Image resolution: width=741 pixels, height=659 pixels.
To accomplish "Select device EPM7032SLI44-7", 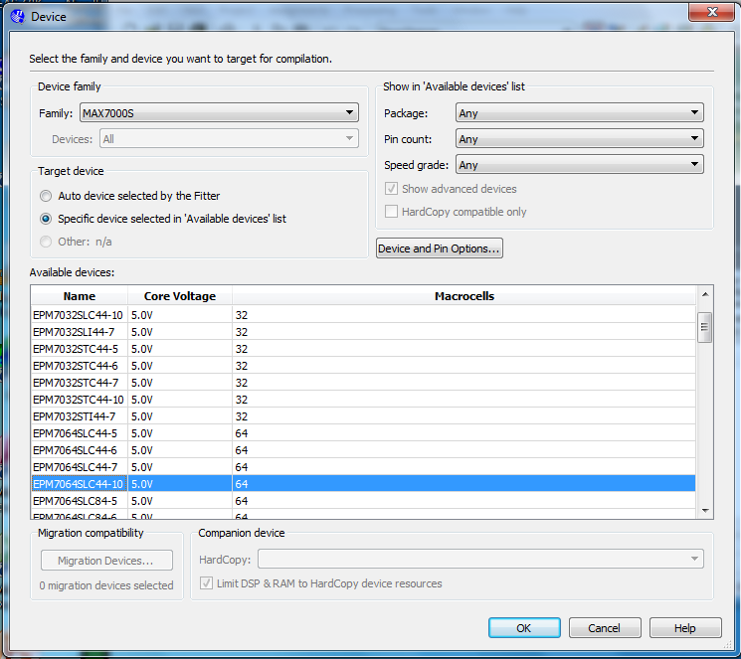I will click(363, 332).
